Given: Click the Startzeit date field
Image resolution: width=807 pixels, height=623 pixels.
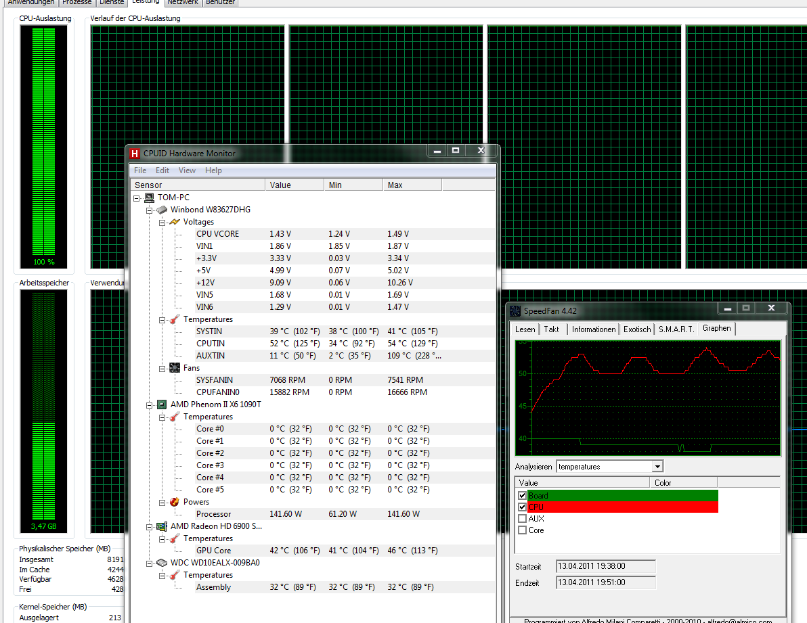Looking at the screenshot, I should click(606, 566).
